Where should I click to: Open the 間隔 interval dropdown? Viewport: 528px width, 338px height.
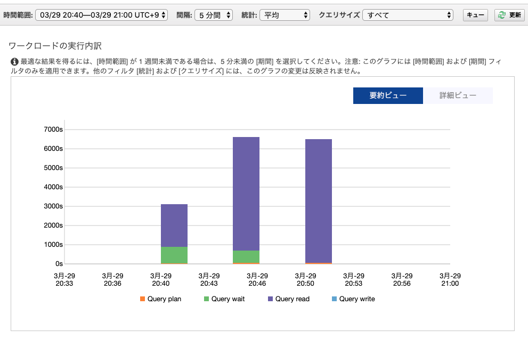(213, 15)
